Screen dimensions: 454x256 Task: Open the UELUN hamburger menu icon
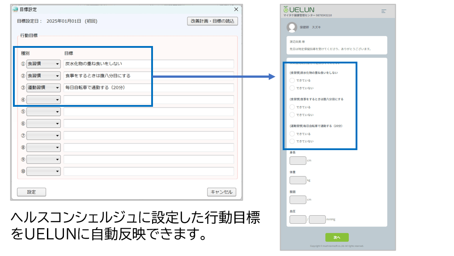tap(383, 11)
